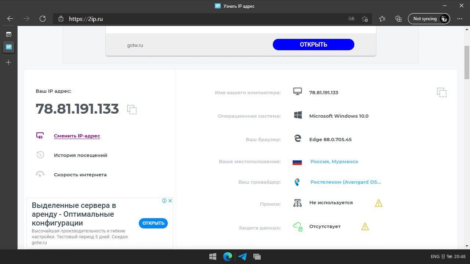The height and width of the screenshot is (264, 470).
Task: Go back to the previous page
Action: click(x=10, y=19)
